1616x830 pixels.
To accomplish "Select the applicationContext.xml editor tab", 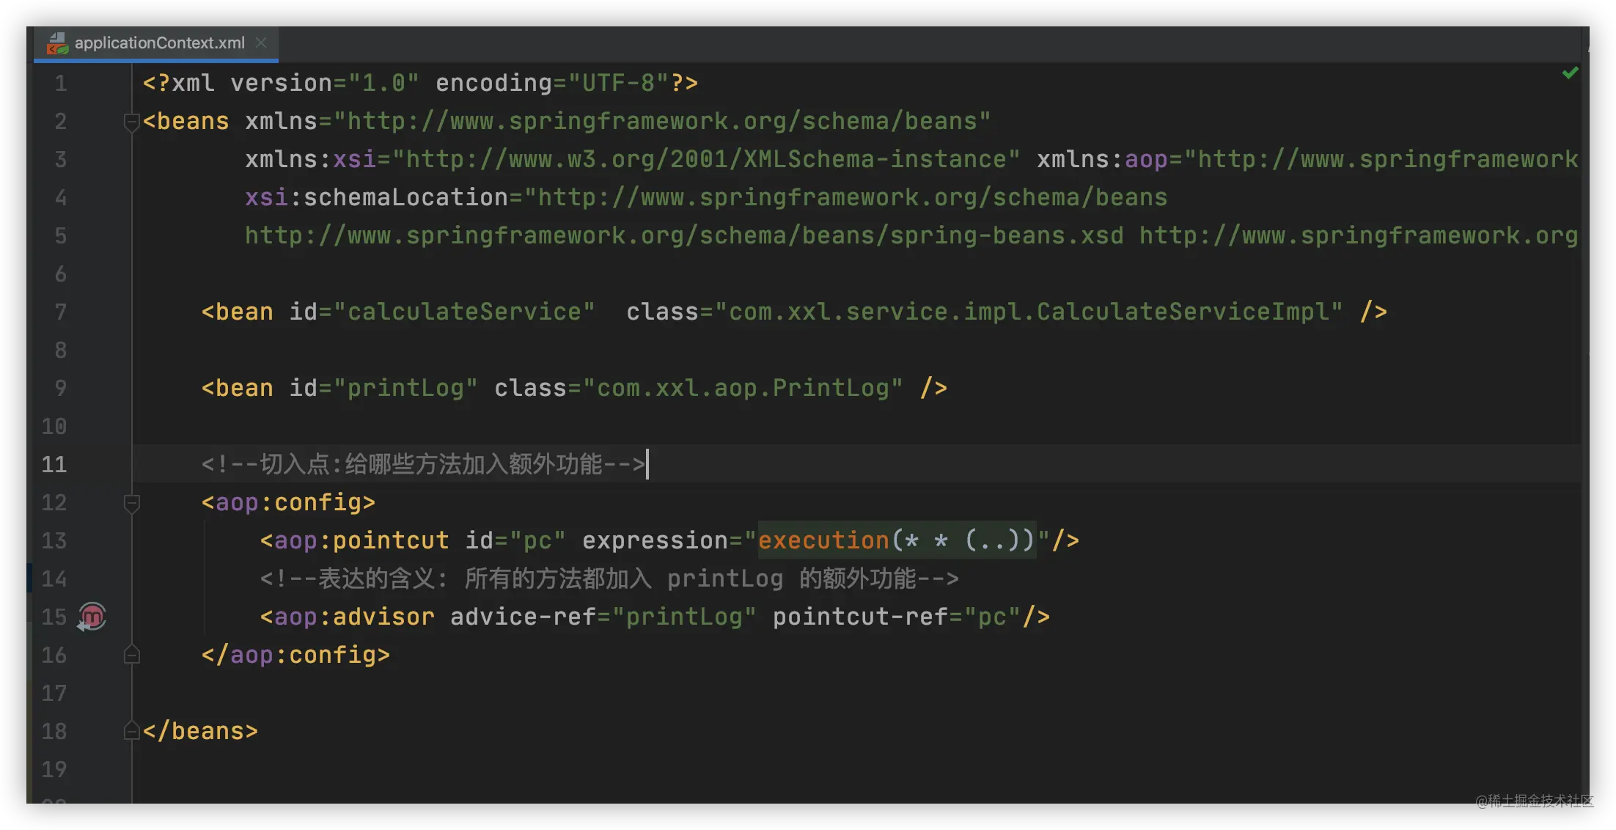I will click(159, 43).
